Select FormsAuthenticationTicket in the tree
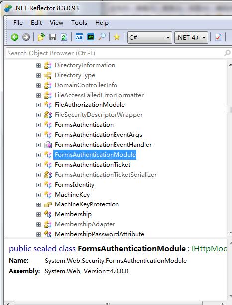This screenshot has height=305, width=232. coord(93,165)
